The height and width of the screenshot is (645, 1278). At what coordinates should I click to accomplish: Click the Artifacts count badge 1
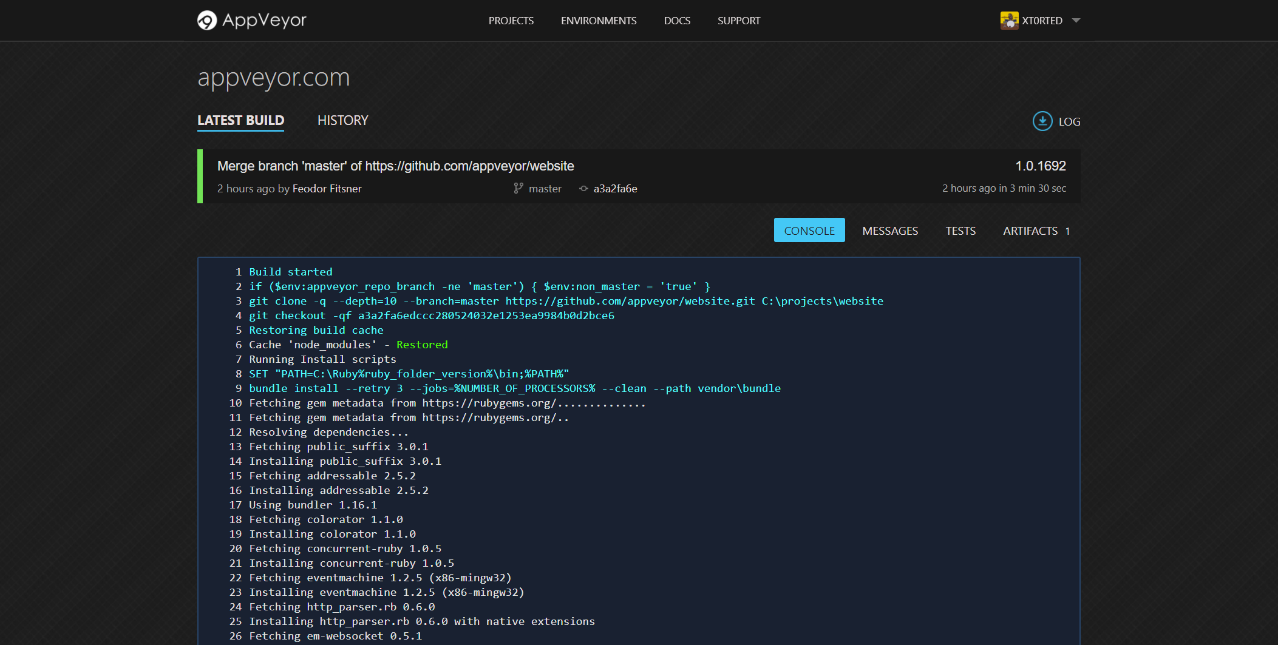coord(1067,231)
